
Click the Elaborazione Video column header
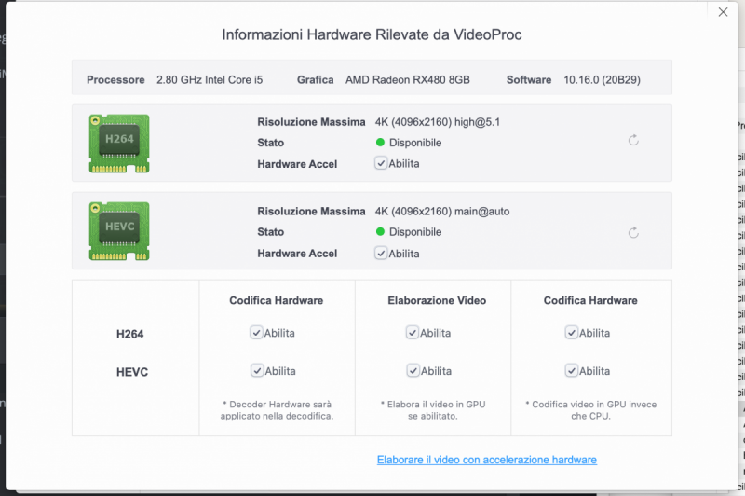(437, 300)
